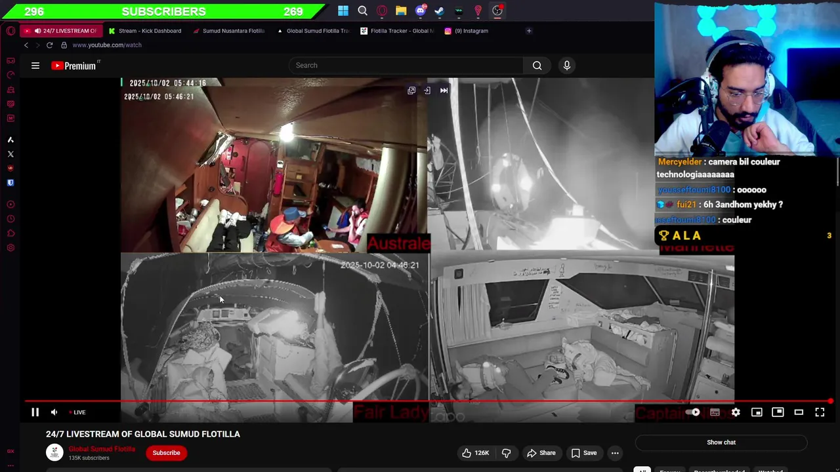
Task: Open Steam from the taskbar
Action: pos(440,10)
